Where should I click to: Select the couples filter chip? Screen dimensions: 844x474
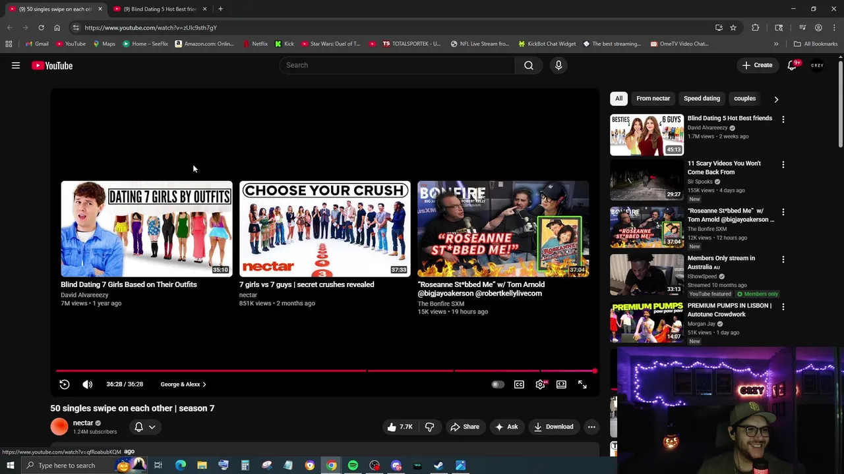[x=744, y=99]
